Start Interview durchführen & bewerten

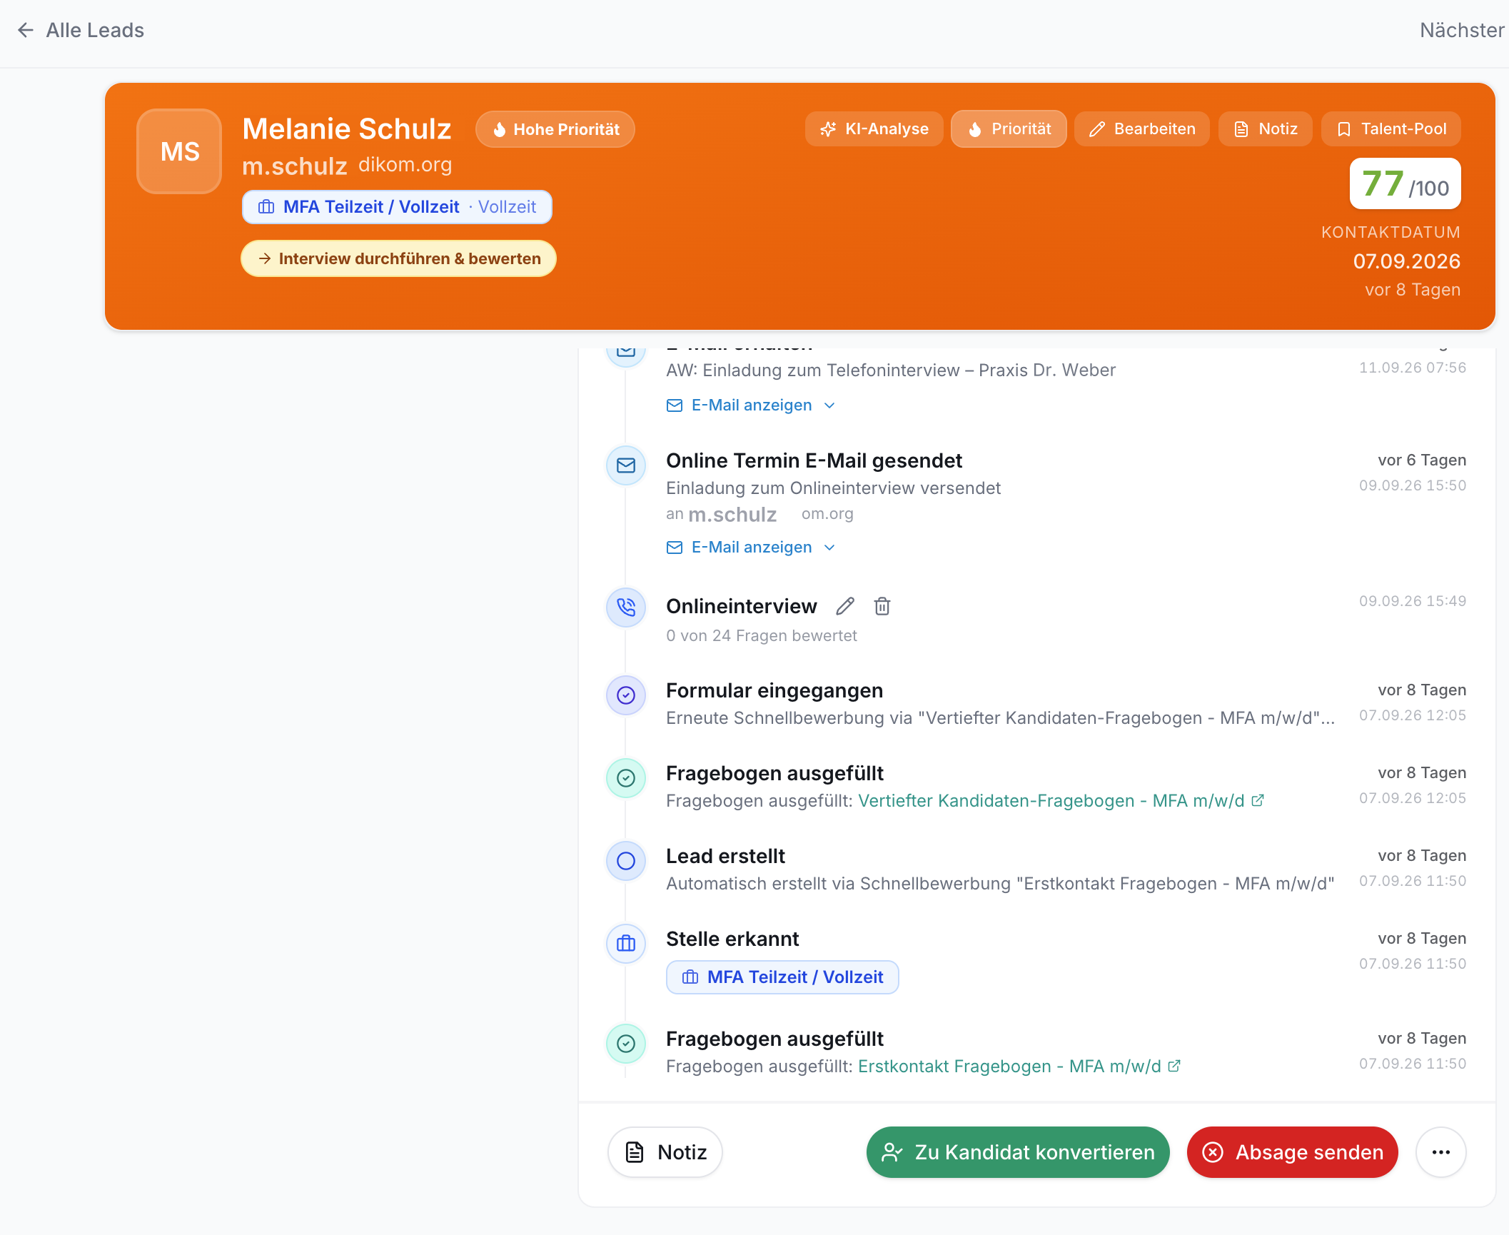click(x=398, y=258)
